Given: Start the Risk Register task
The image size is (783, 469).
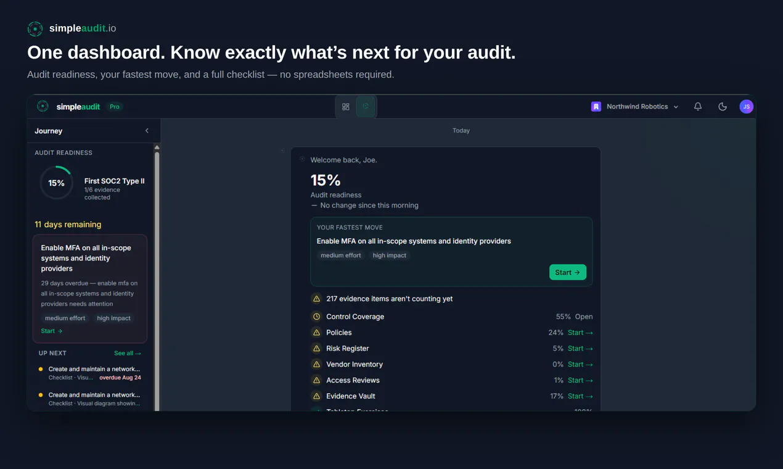Looking at the screenshot, I should (580, 349).
